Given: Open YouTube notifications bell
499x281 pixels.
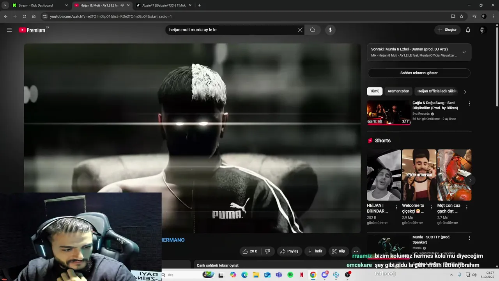Looking at the screenshot, I should click(x=468, y=30).
